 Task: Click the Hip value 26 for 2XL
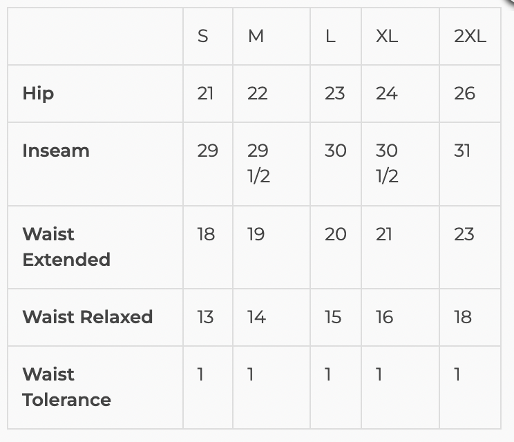click(464, 93)
